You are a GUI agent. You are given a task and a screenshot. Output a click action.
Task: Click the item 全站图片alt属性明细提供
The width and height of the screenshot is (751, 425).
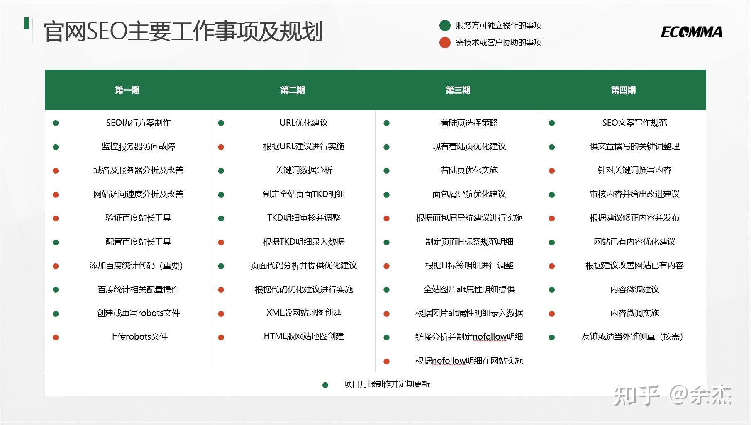coord(469,289)
